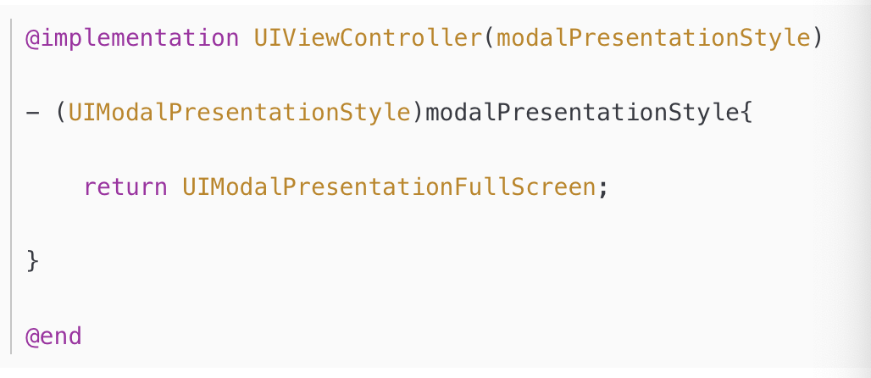Select the UIModalPresentationStyle return type
Viewport: 871px width, 378px height.
click(240, 113)
